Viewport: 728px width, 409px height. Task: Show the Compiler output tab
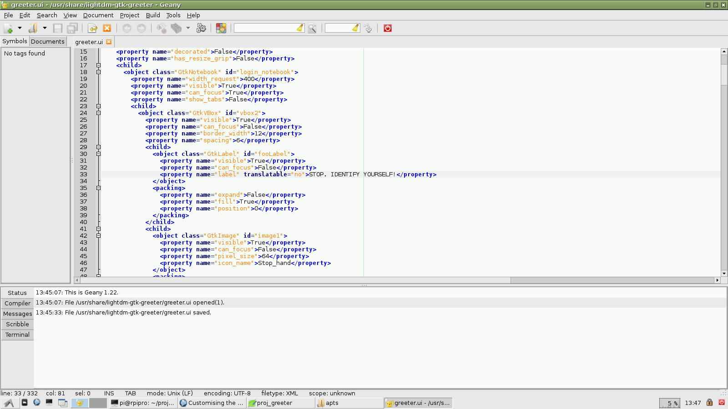coord(17,303)
